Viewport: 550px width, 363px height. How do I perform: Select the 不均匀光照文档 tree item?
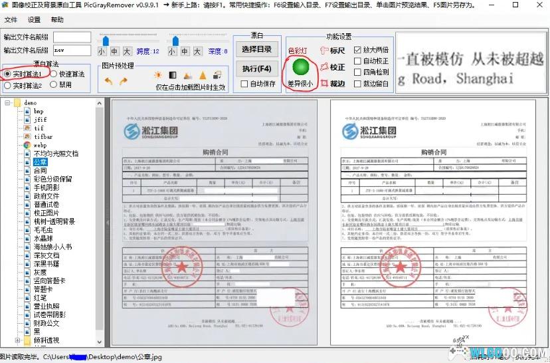click(x=56, y=154)
